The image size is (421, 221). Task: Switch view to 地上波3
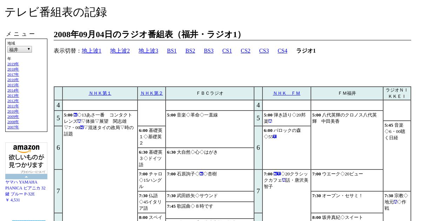click(148, 51)
